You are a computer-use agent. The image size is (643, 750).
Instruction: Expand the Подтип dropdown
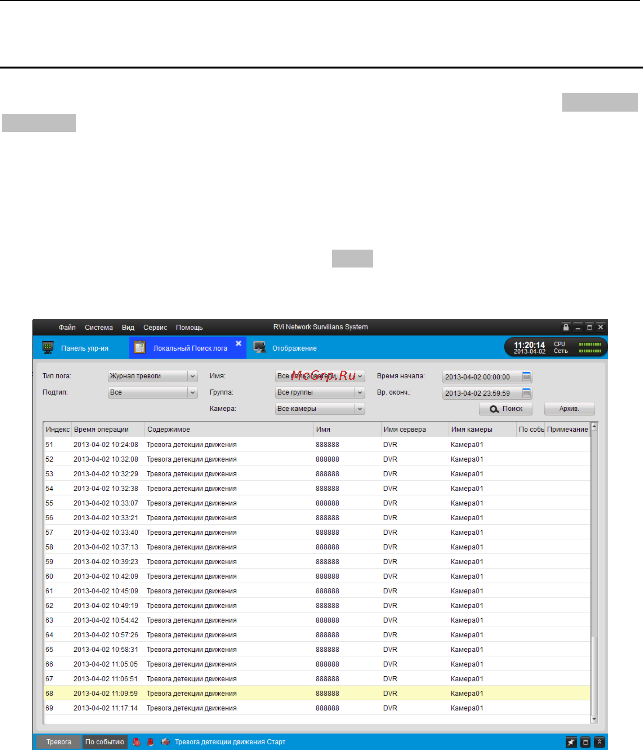click(192, 392)
